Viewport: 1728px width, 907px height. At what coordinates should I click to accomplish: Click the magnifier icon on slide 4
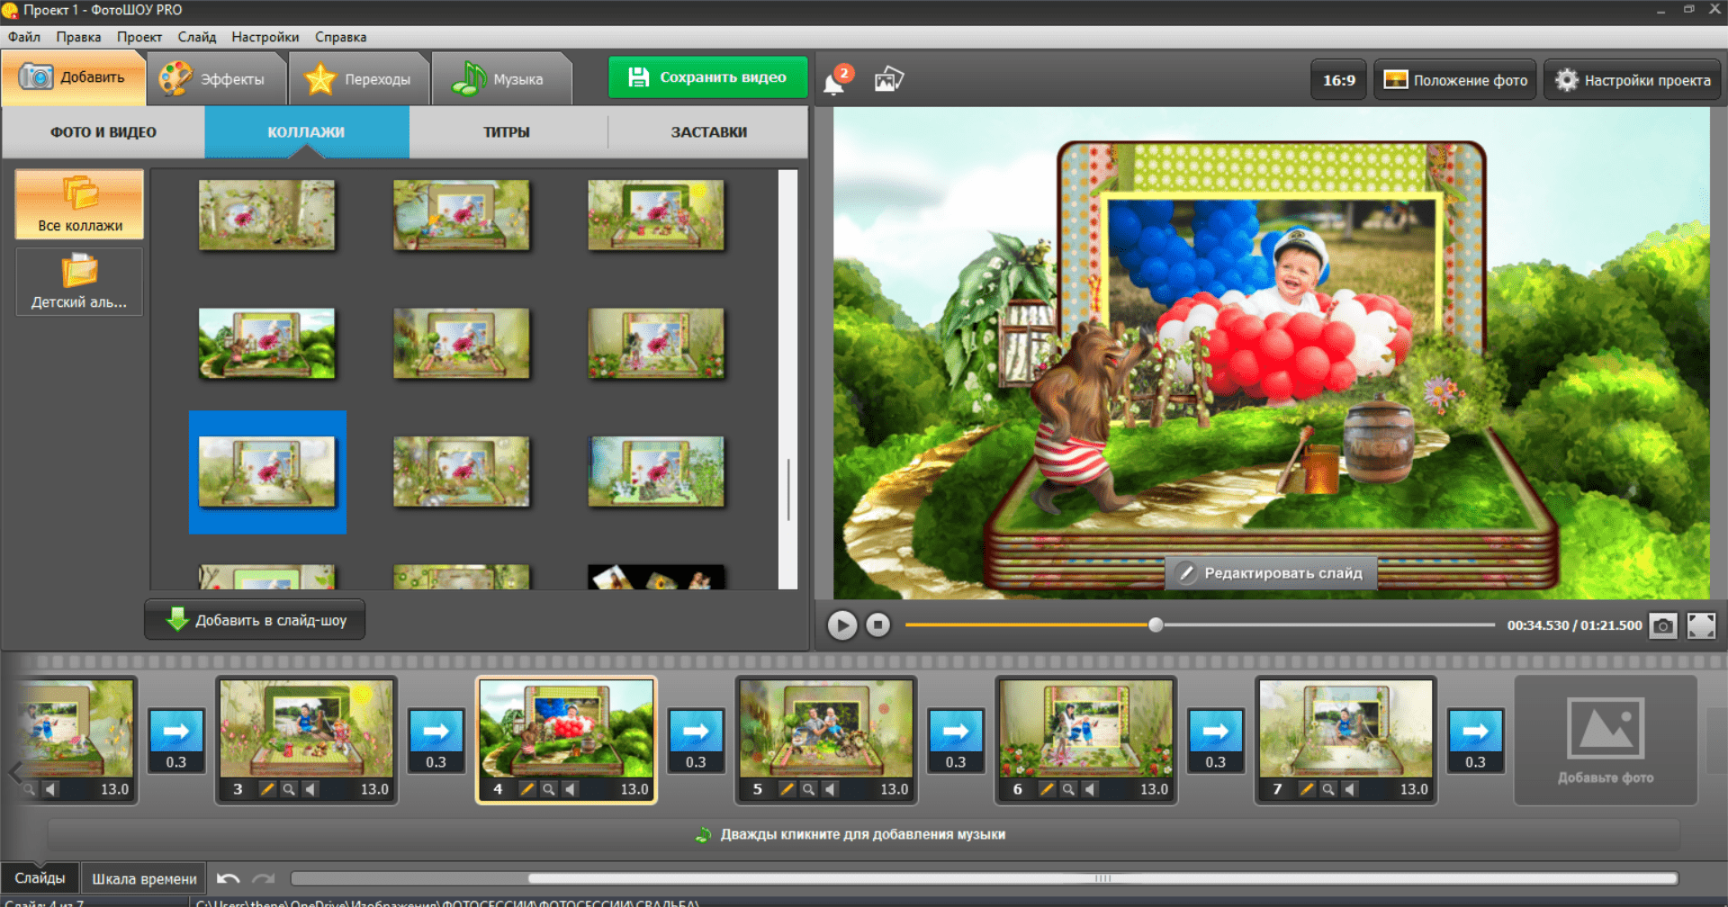(549, 789)
